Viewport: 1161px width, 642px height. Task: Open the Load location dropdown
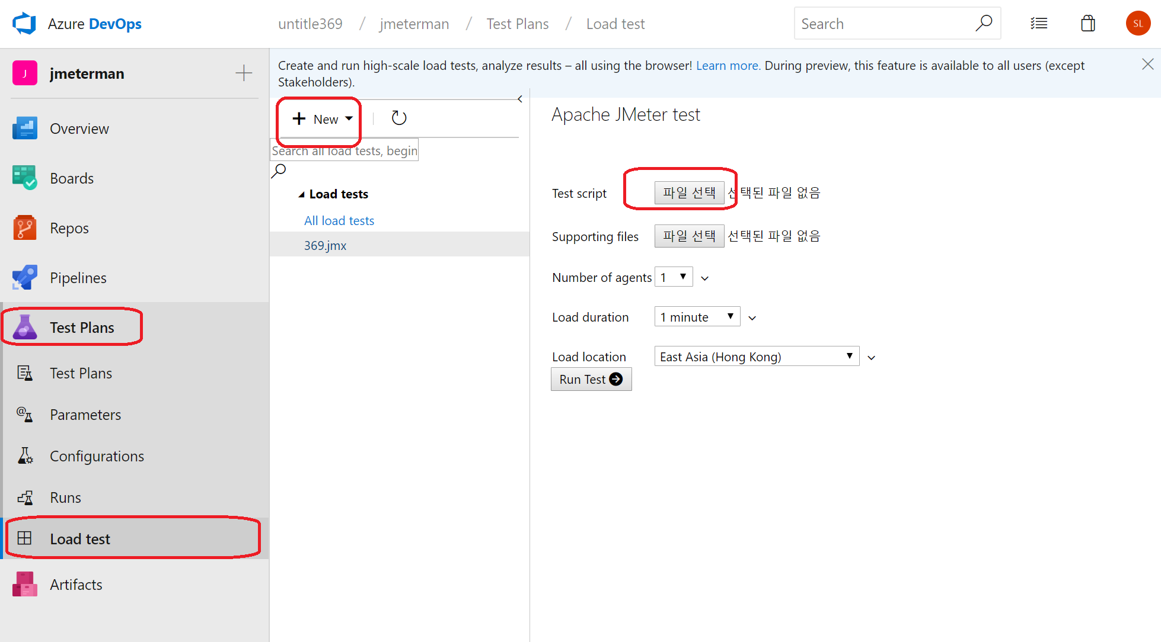[757, 357]
